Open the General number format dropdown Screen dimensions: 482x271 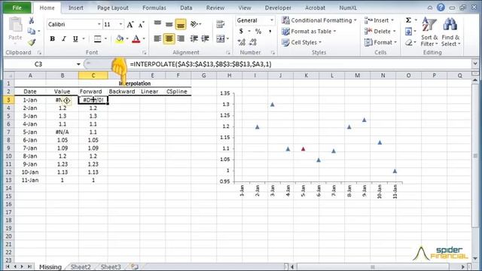[x=271, y=20]
